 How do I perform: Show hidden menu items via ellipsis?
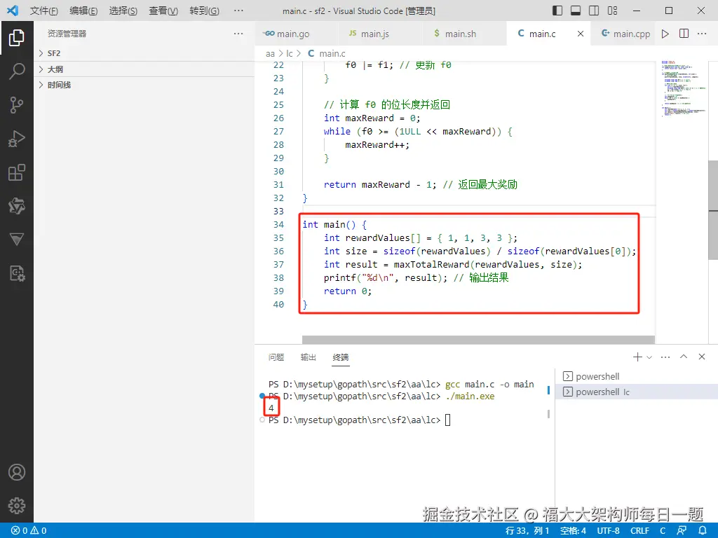click(x=238, y=11)
